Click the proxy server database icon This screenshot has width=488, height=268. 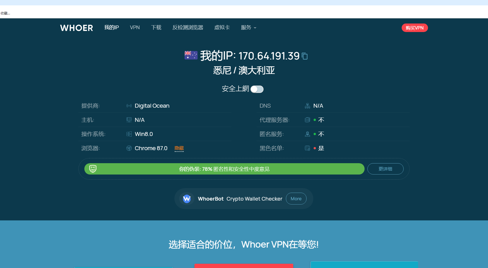pyautogui.click(x=307, y=120)
